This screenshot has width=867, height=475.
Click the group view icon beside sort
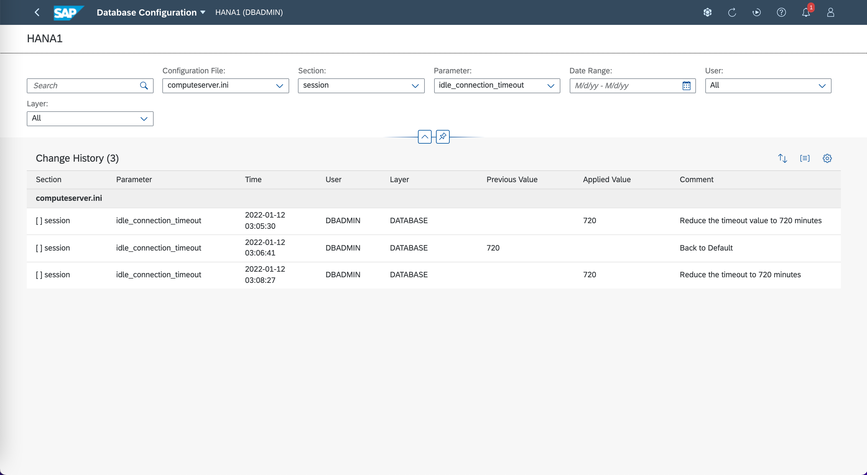pos(805,158)
